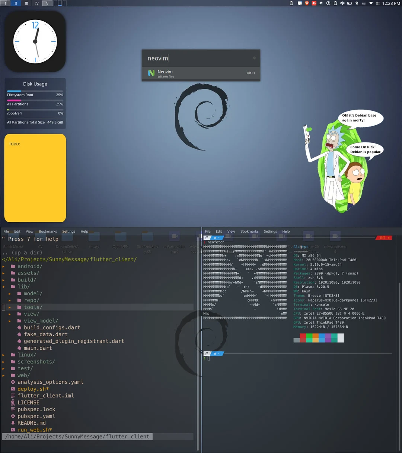Click the battery indicator in the system tray
The image size is (402, 453).
[x=350, y=3]
